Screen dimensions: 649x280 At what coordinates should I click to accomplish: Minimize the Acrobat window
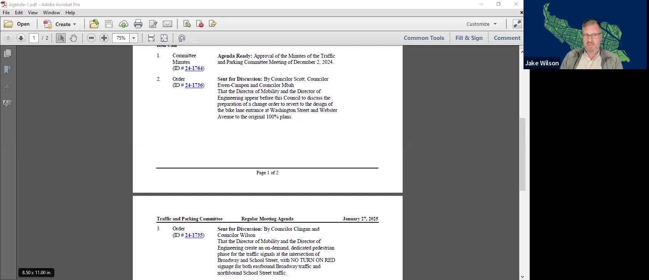481,4
